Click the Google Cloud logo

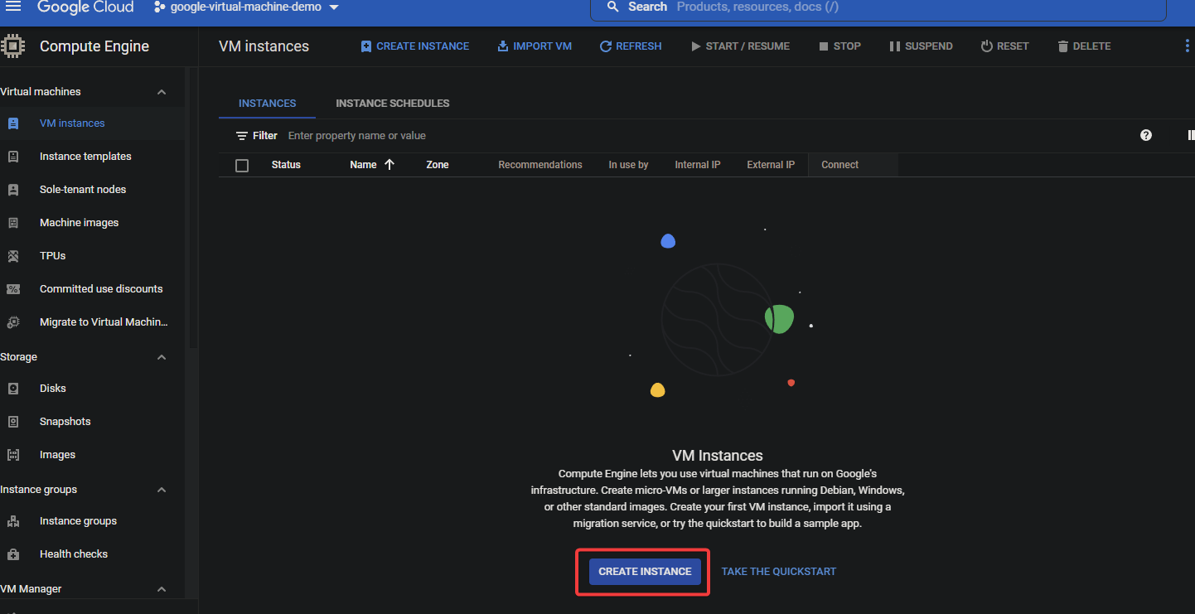click(x=85, y=7)
